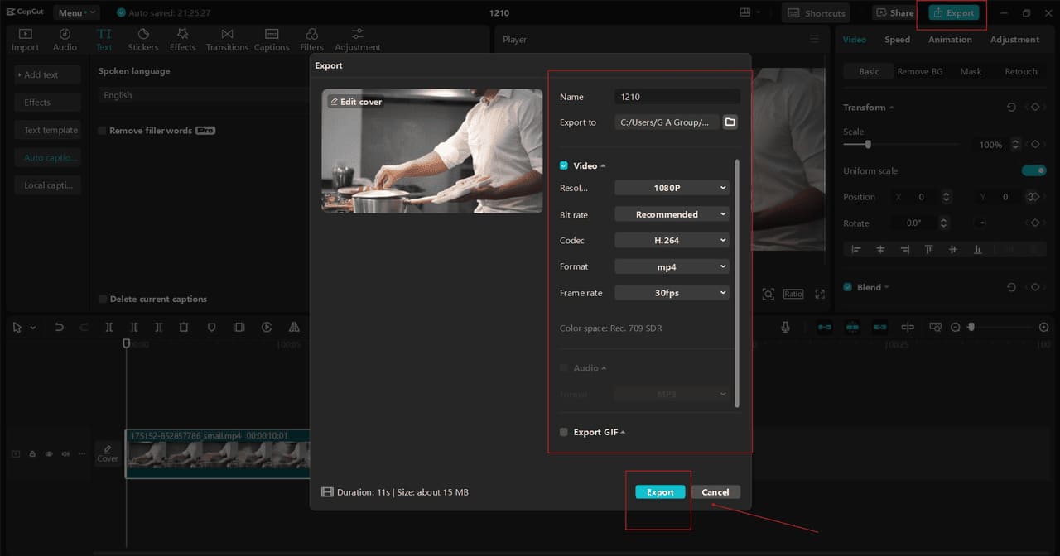This screenshot has height=556, width=1060.
Task: Open the Adjustment panel
Action: coord(357,37)
